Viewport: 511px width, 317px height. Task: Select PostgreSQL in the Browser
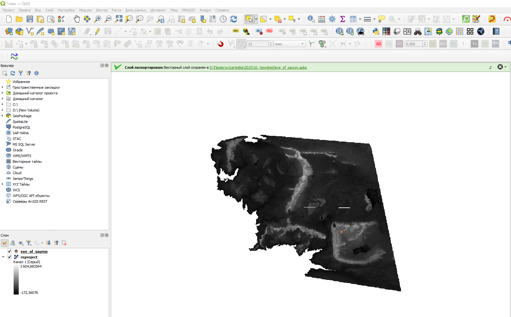pos(22,127)
